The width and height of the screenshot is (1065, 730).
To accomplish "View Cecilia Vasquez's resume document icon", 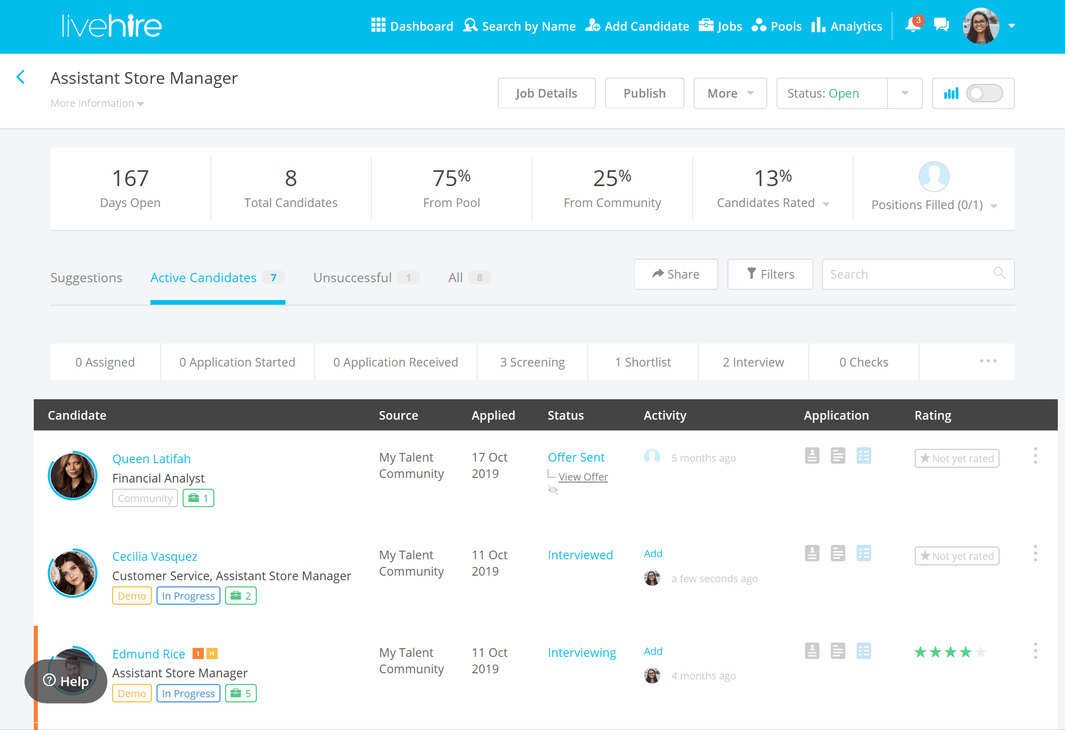I will point(838,553).
